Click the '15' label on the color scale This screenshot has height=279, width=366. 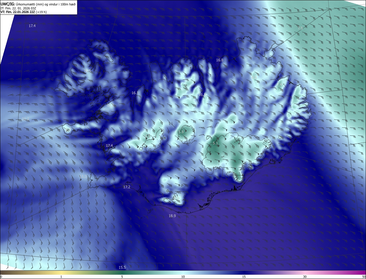pos(244,277)
